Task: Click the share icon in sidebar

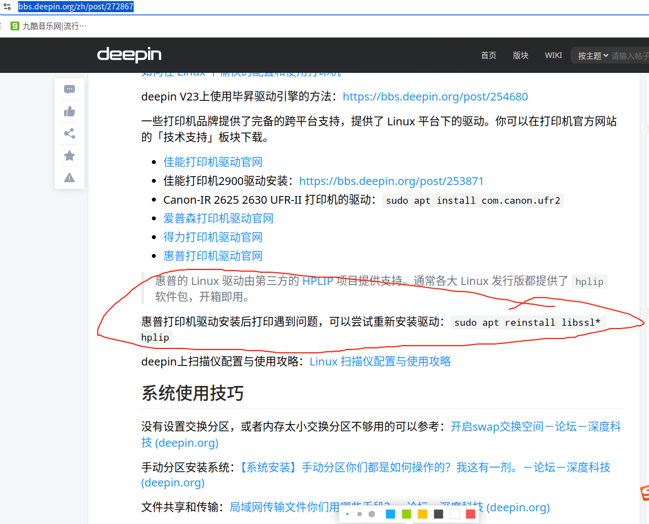Action: pos(70,133)
